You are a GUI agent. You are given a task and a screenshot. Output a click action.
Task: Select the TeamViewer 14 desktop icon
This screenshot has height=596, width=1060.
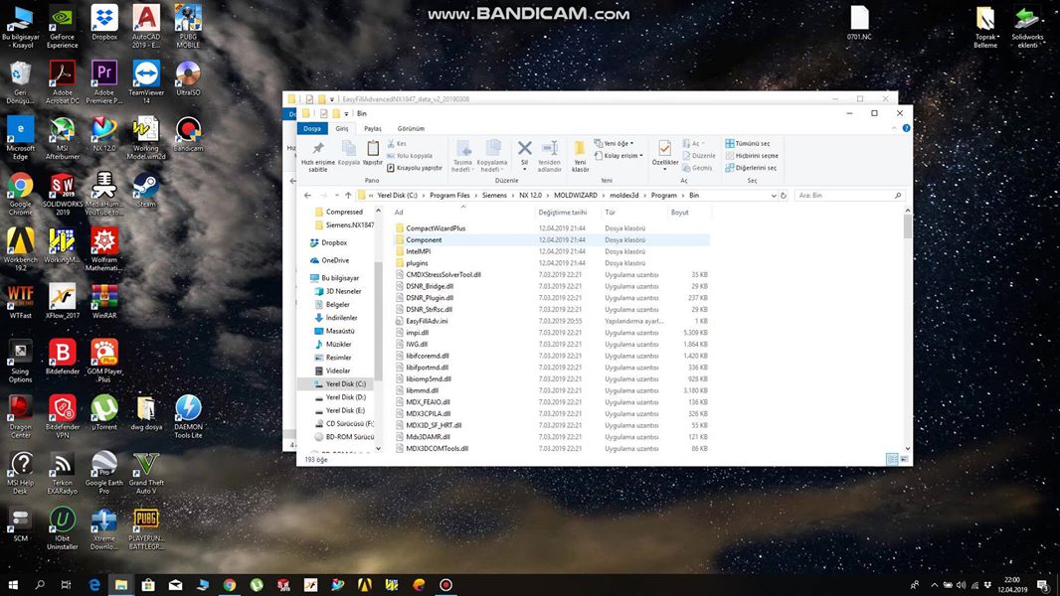[x=146, y=82]
